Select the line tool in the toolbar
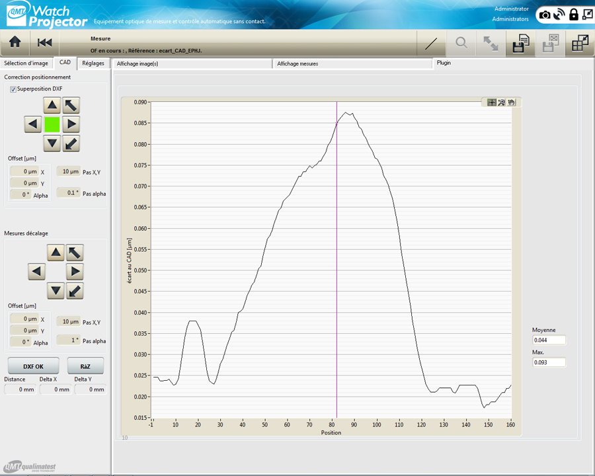 coord(431,44)
